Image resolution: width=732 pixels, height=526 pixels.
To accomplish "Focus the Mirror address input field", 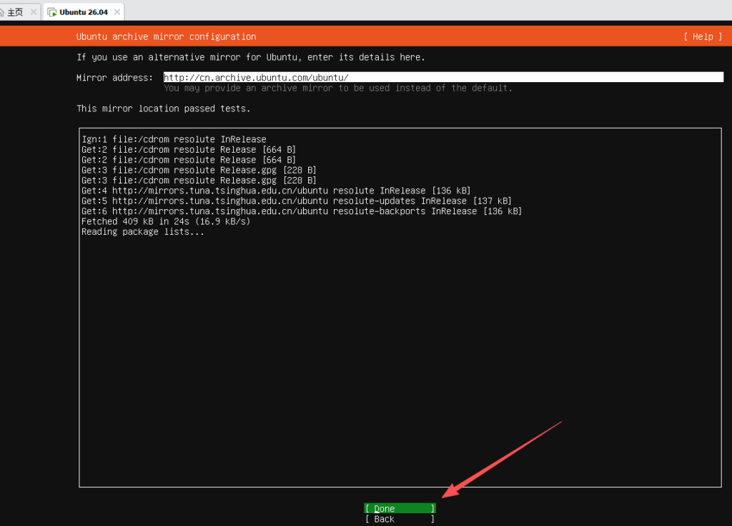I will (443, 77).
